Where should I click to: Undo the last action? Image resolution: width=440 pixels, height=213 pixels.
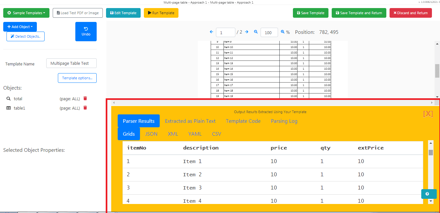pyautogui.click(x=86, y=32)
